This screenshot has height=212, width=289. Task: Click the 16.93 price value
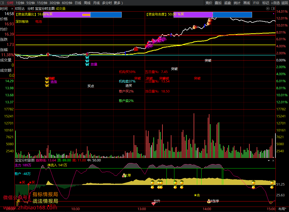[9, 24]
